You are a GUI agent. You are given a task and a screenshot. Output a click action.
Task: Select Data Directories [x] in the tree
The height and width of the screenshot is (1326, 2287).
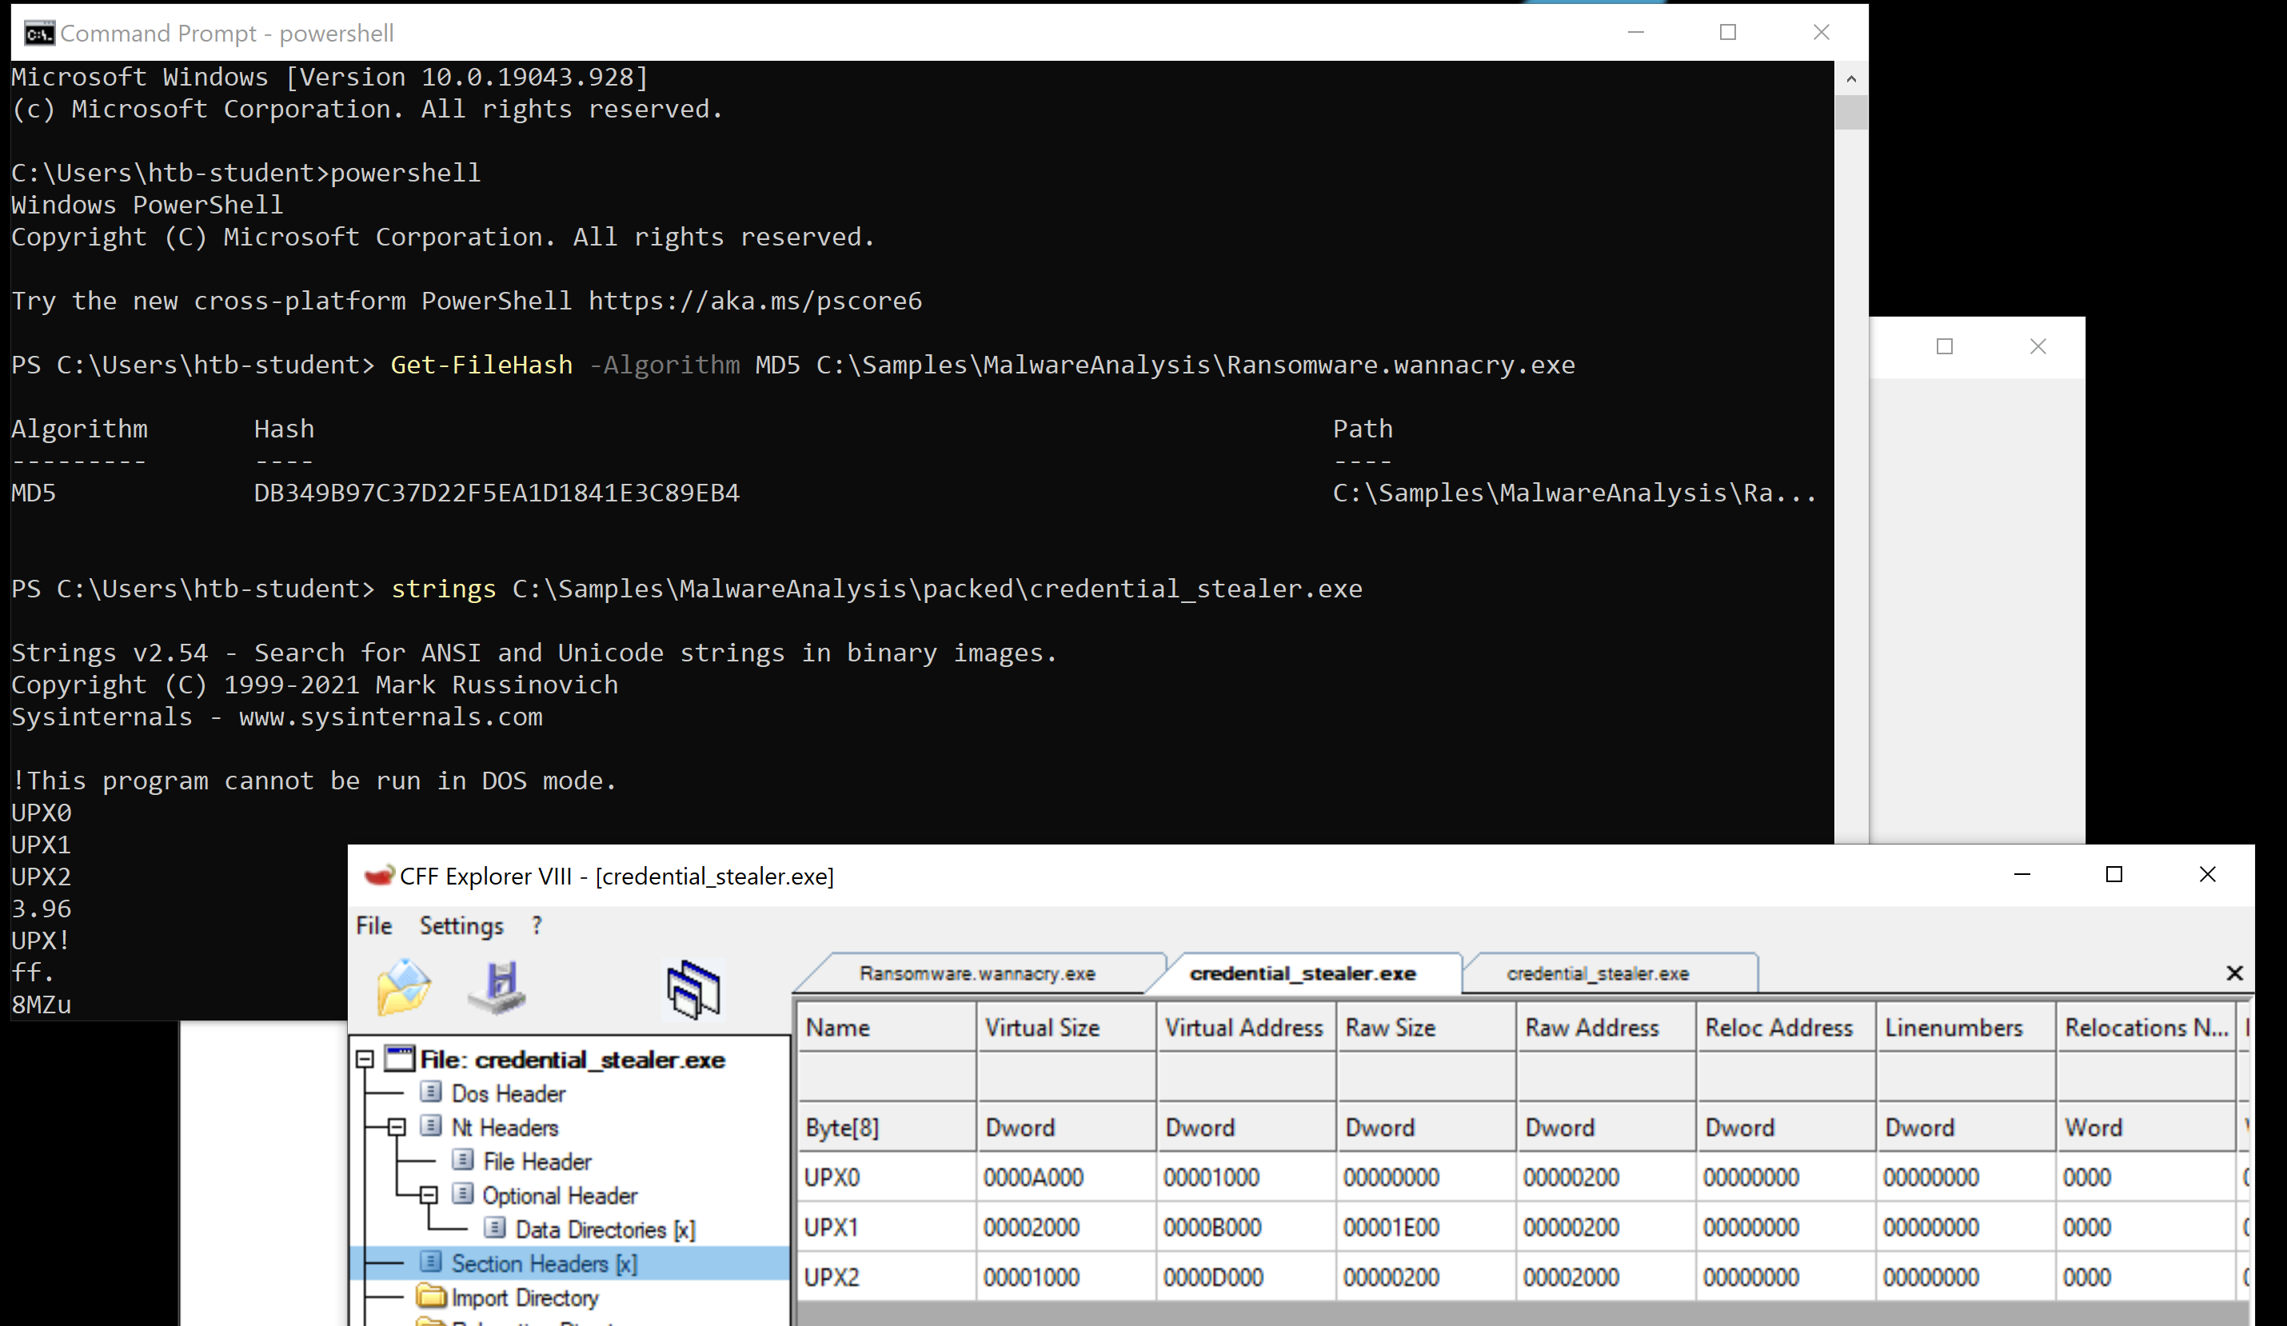pos(605,1229)
